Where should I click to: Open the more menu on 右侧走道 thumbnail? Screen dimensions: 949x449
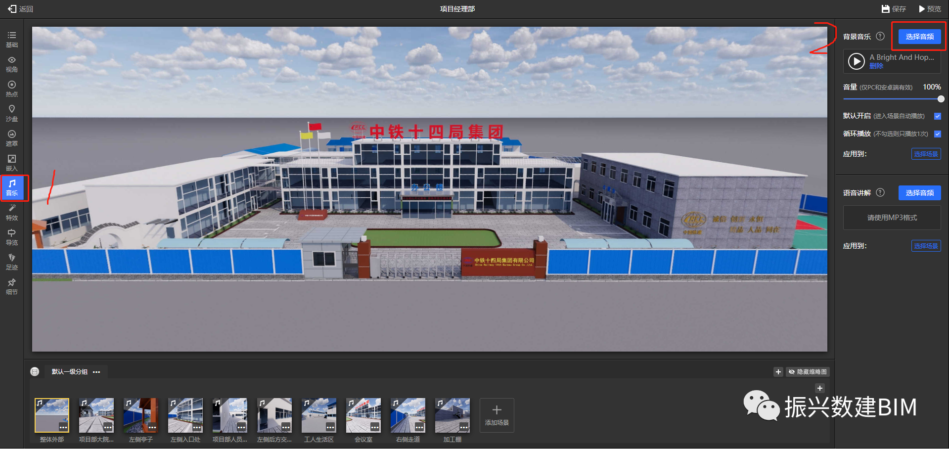(419, 427)
